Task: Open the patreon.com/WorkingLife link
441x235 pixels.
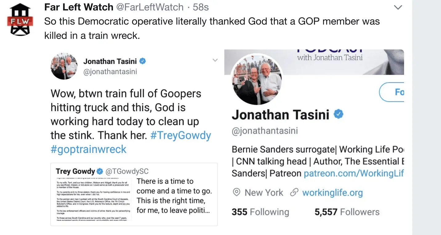Action: 354,174
